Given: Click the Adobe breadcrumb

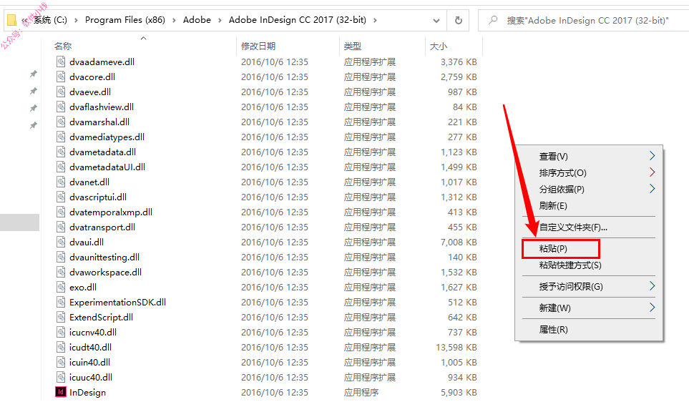Looking at the screenshot, I should 197,20.
